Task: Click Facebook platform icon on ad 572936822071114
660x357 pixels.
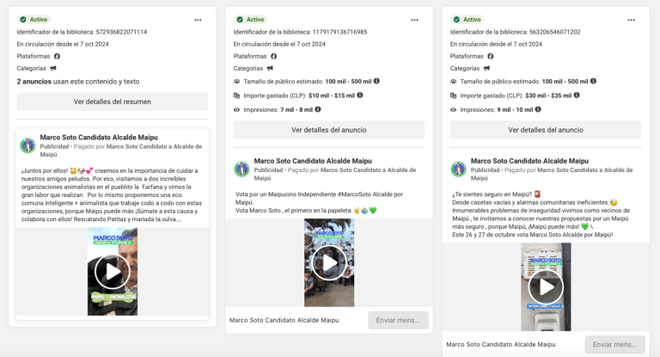Action: click(x=57, y=56)
